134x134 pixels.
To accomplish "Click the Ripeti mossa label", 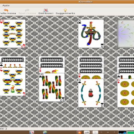I will (27, 13).
